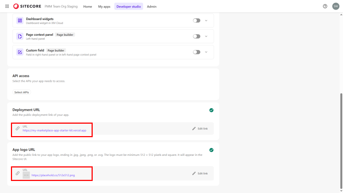
Task: Click the scrollbar down arrow
Action: click(341, 191)
